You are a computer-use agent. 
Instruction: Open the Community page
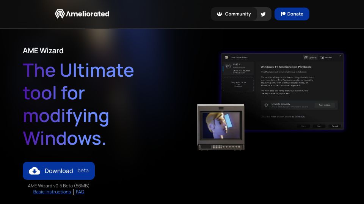[234, 14]
